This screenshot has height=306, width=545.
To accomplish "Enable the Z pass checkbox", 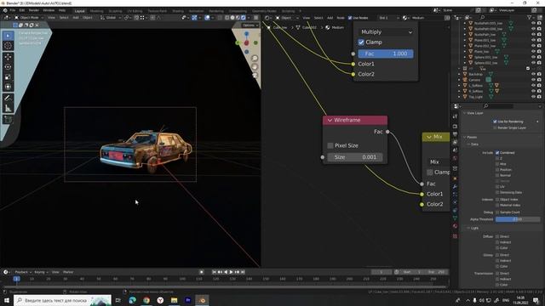I will [497, 158].
